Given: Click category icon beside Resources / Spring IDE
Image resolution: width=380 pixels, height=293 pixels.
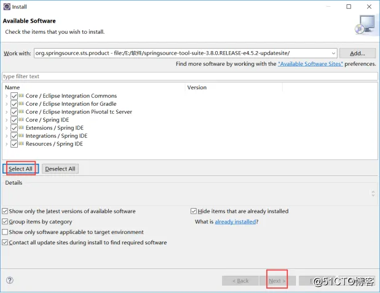Looking at the screenshot, I should pyautogui.click(x=22, y=143).
